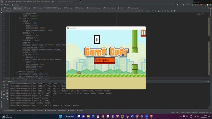Toggle soft-wrap in the Run console

click(7, 90)
